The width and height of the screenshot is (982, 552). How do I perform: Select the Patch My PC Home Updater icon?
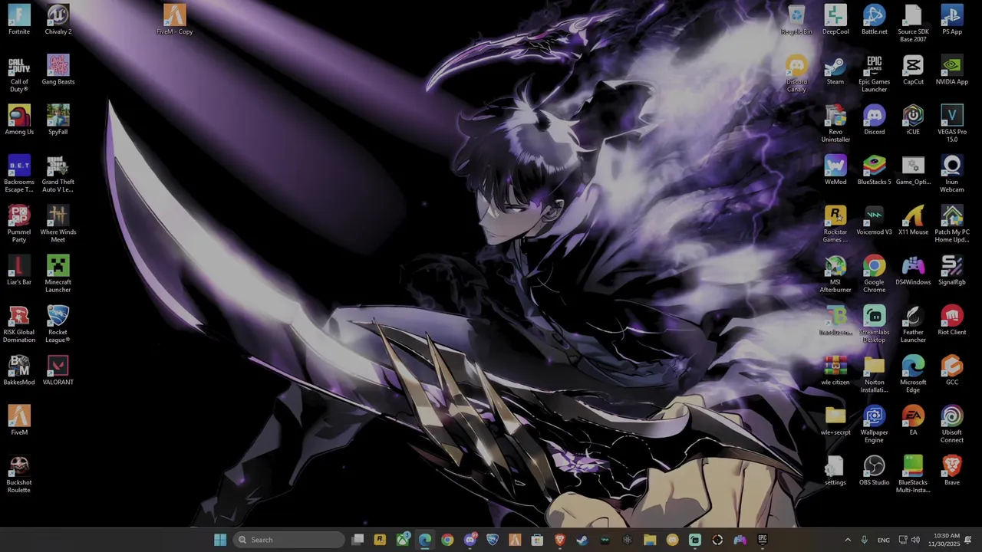(x=952, y=224)
